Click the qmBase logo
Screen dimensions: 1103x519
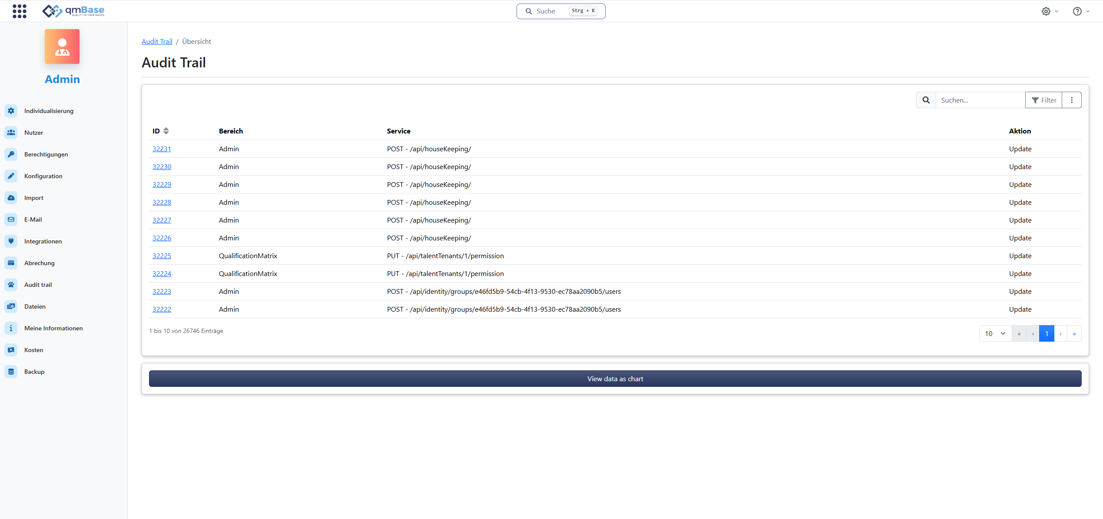point(73,11)
